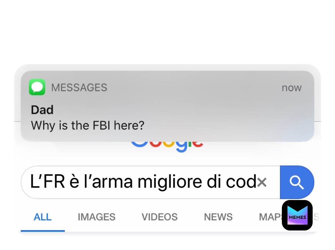Tap the "now" notification timestamp
Image resolution: width=335 pixels, height=250 pixels.
tap(292, 88)
